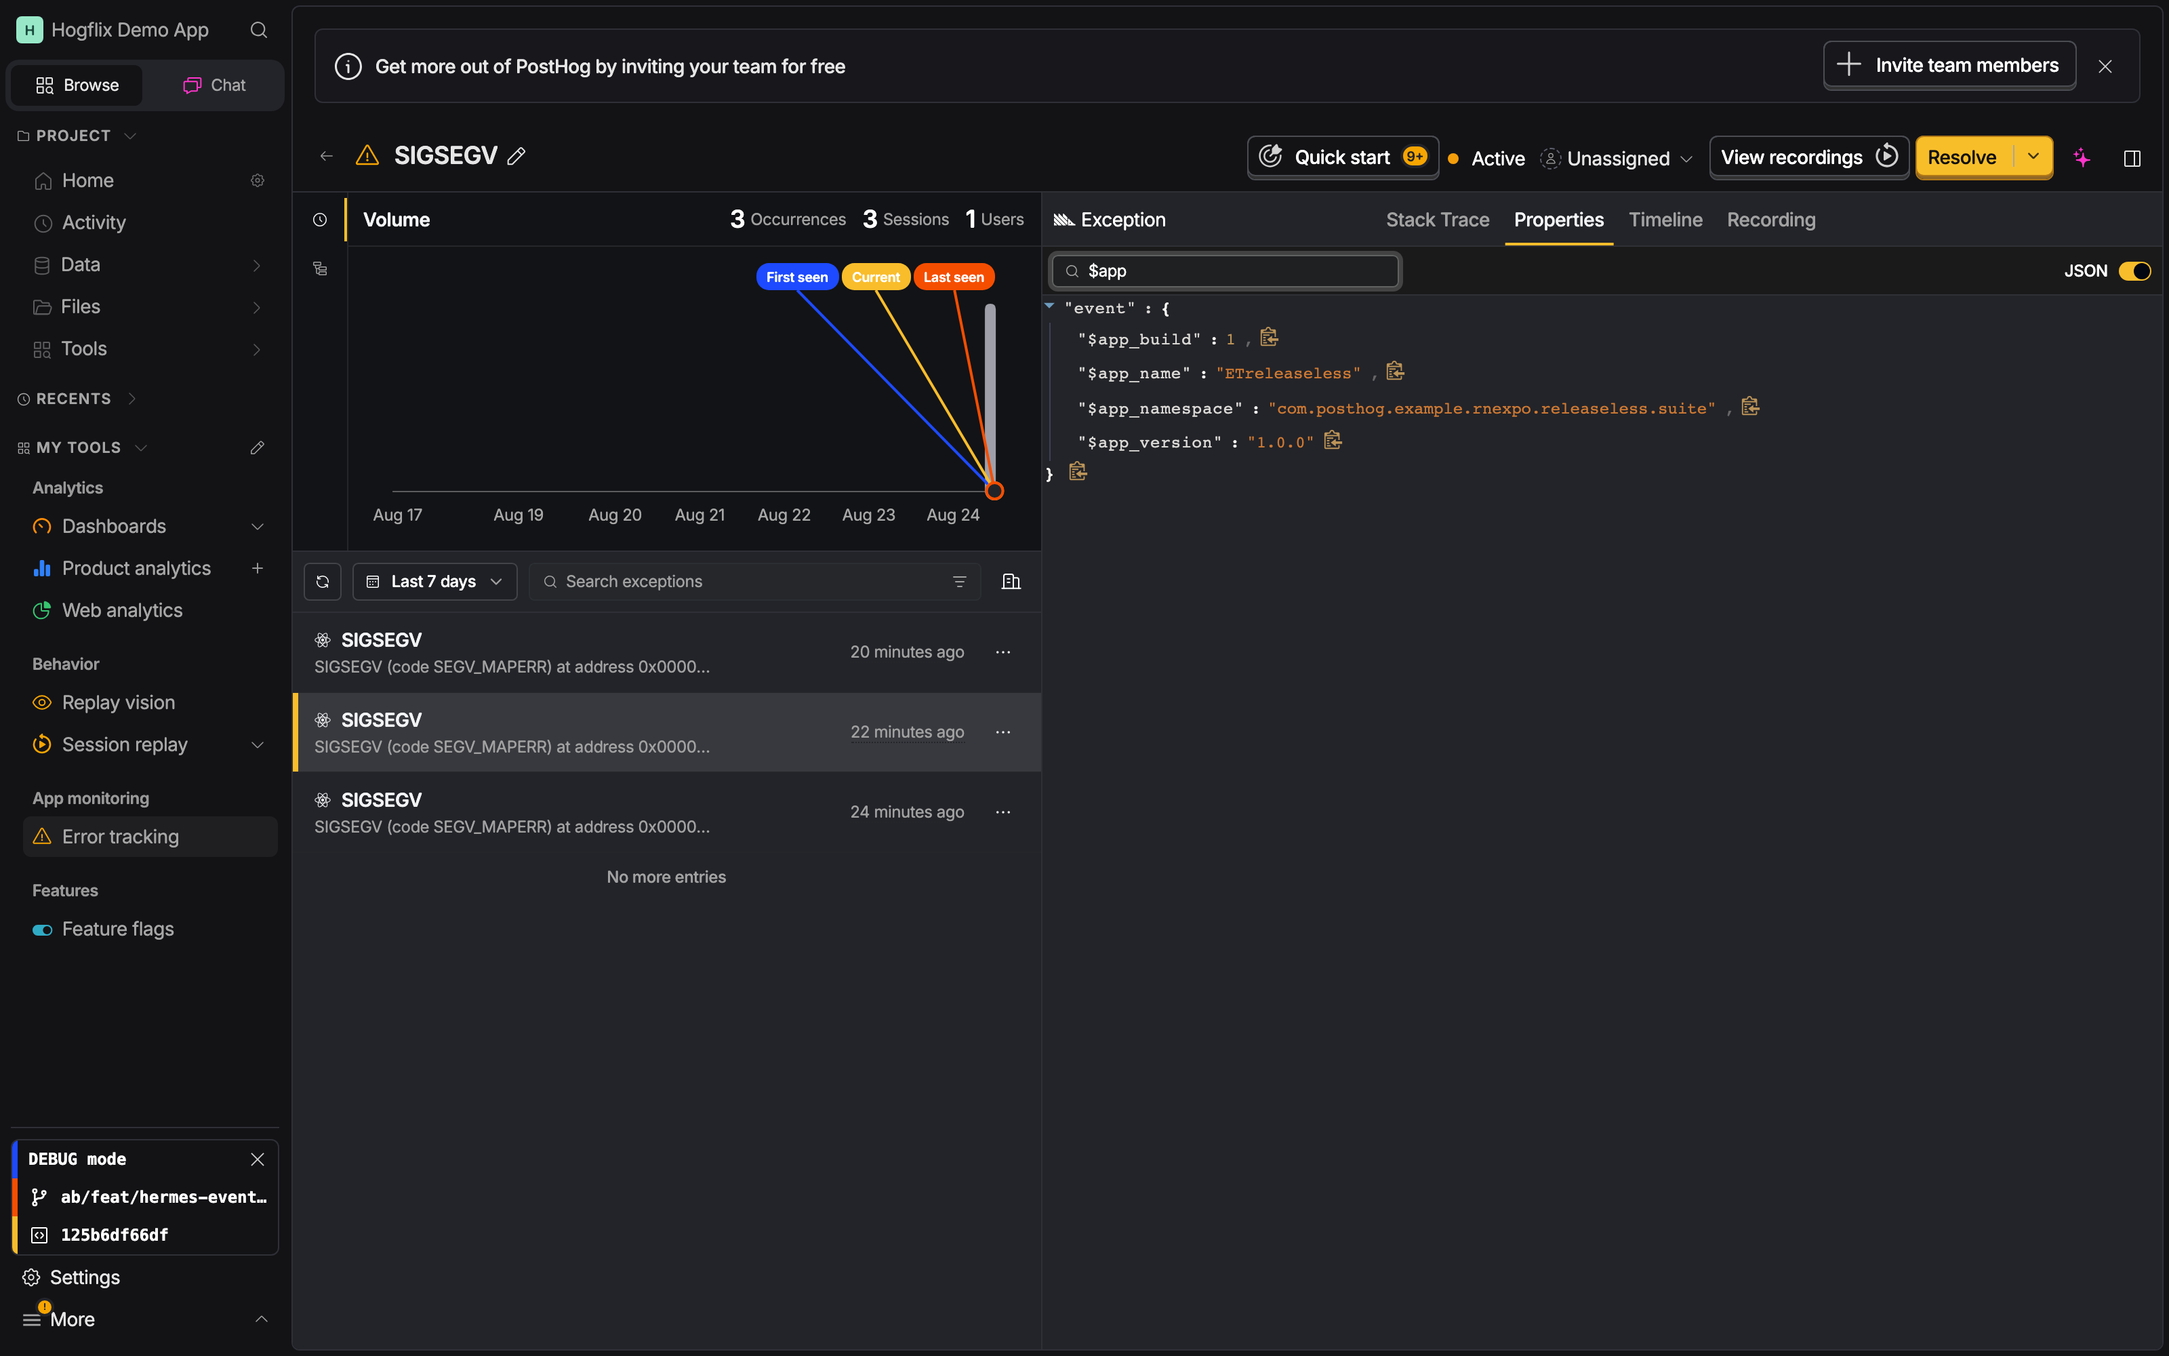The width and height of the screenshot is (2169, 1356).
Task: Open the Recording tab
Action: click(x=1771, y=220)
